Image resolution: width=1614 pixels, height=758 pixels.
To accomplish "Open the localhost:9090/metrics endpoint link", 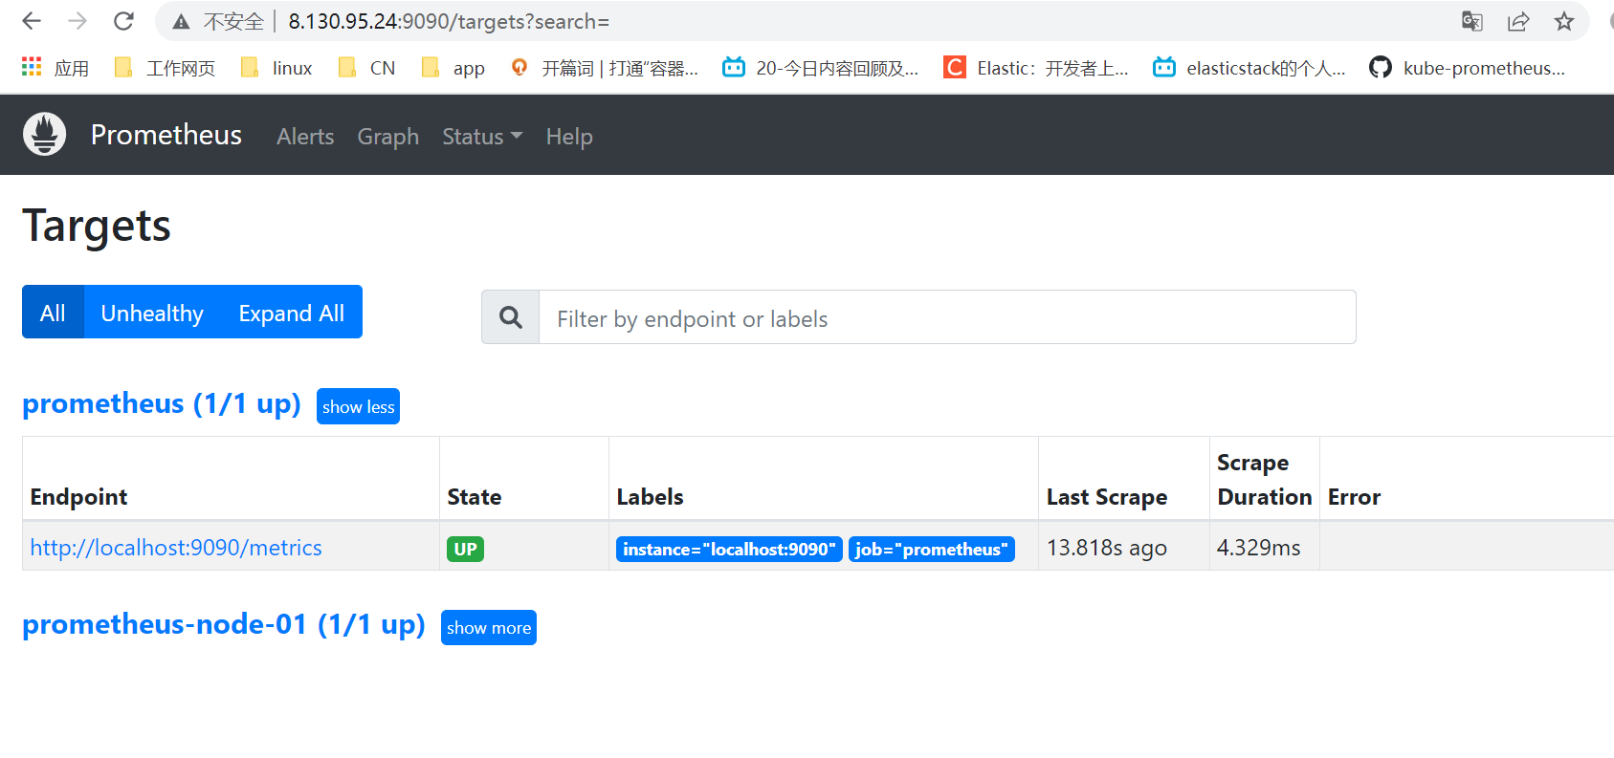I will click(176, 548).
